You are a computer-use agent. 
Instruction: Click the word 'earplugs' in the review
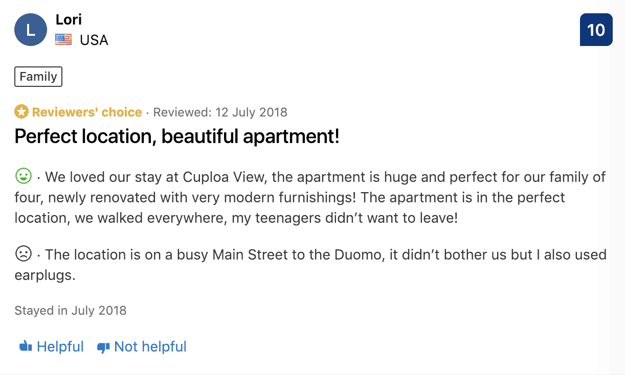point(45,275)
